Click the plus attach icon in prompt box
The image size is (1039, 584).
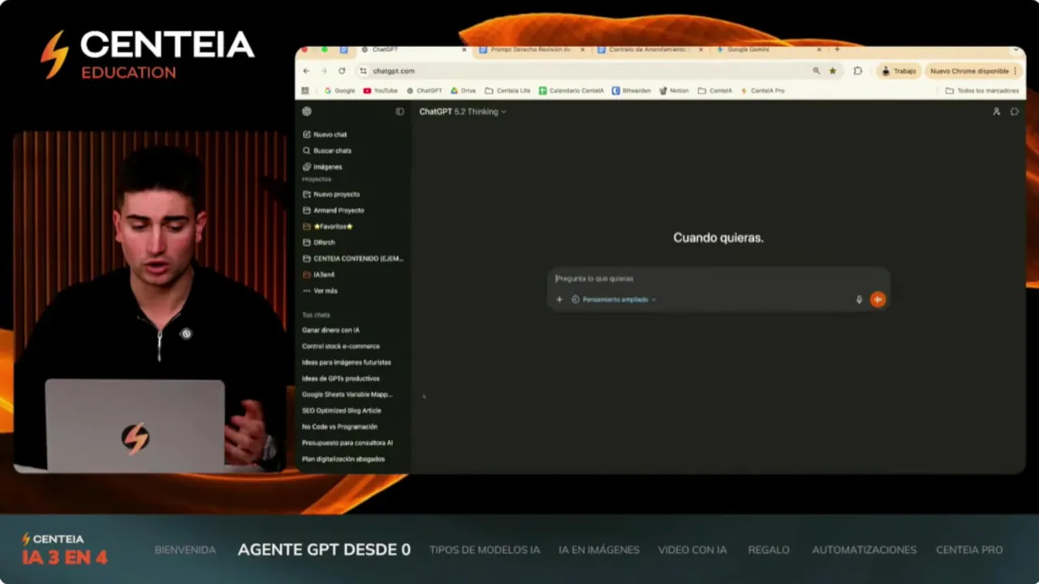pos(559,299)
